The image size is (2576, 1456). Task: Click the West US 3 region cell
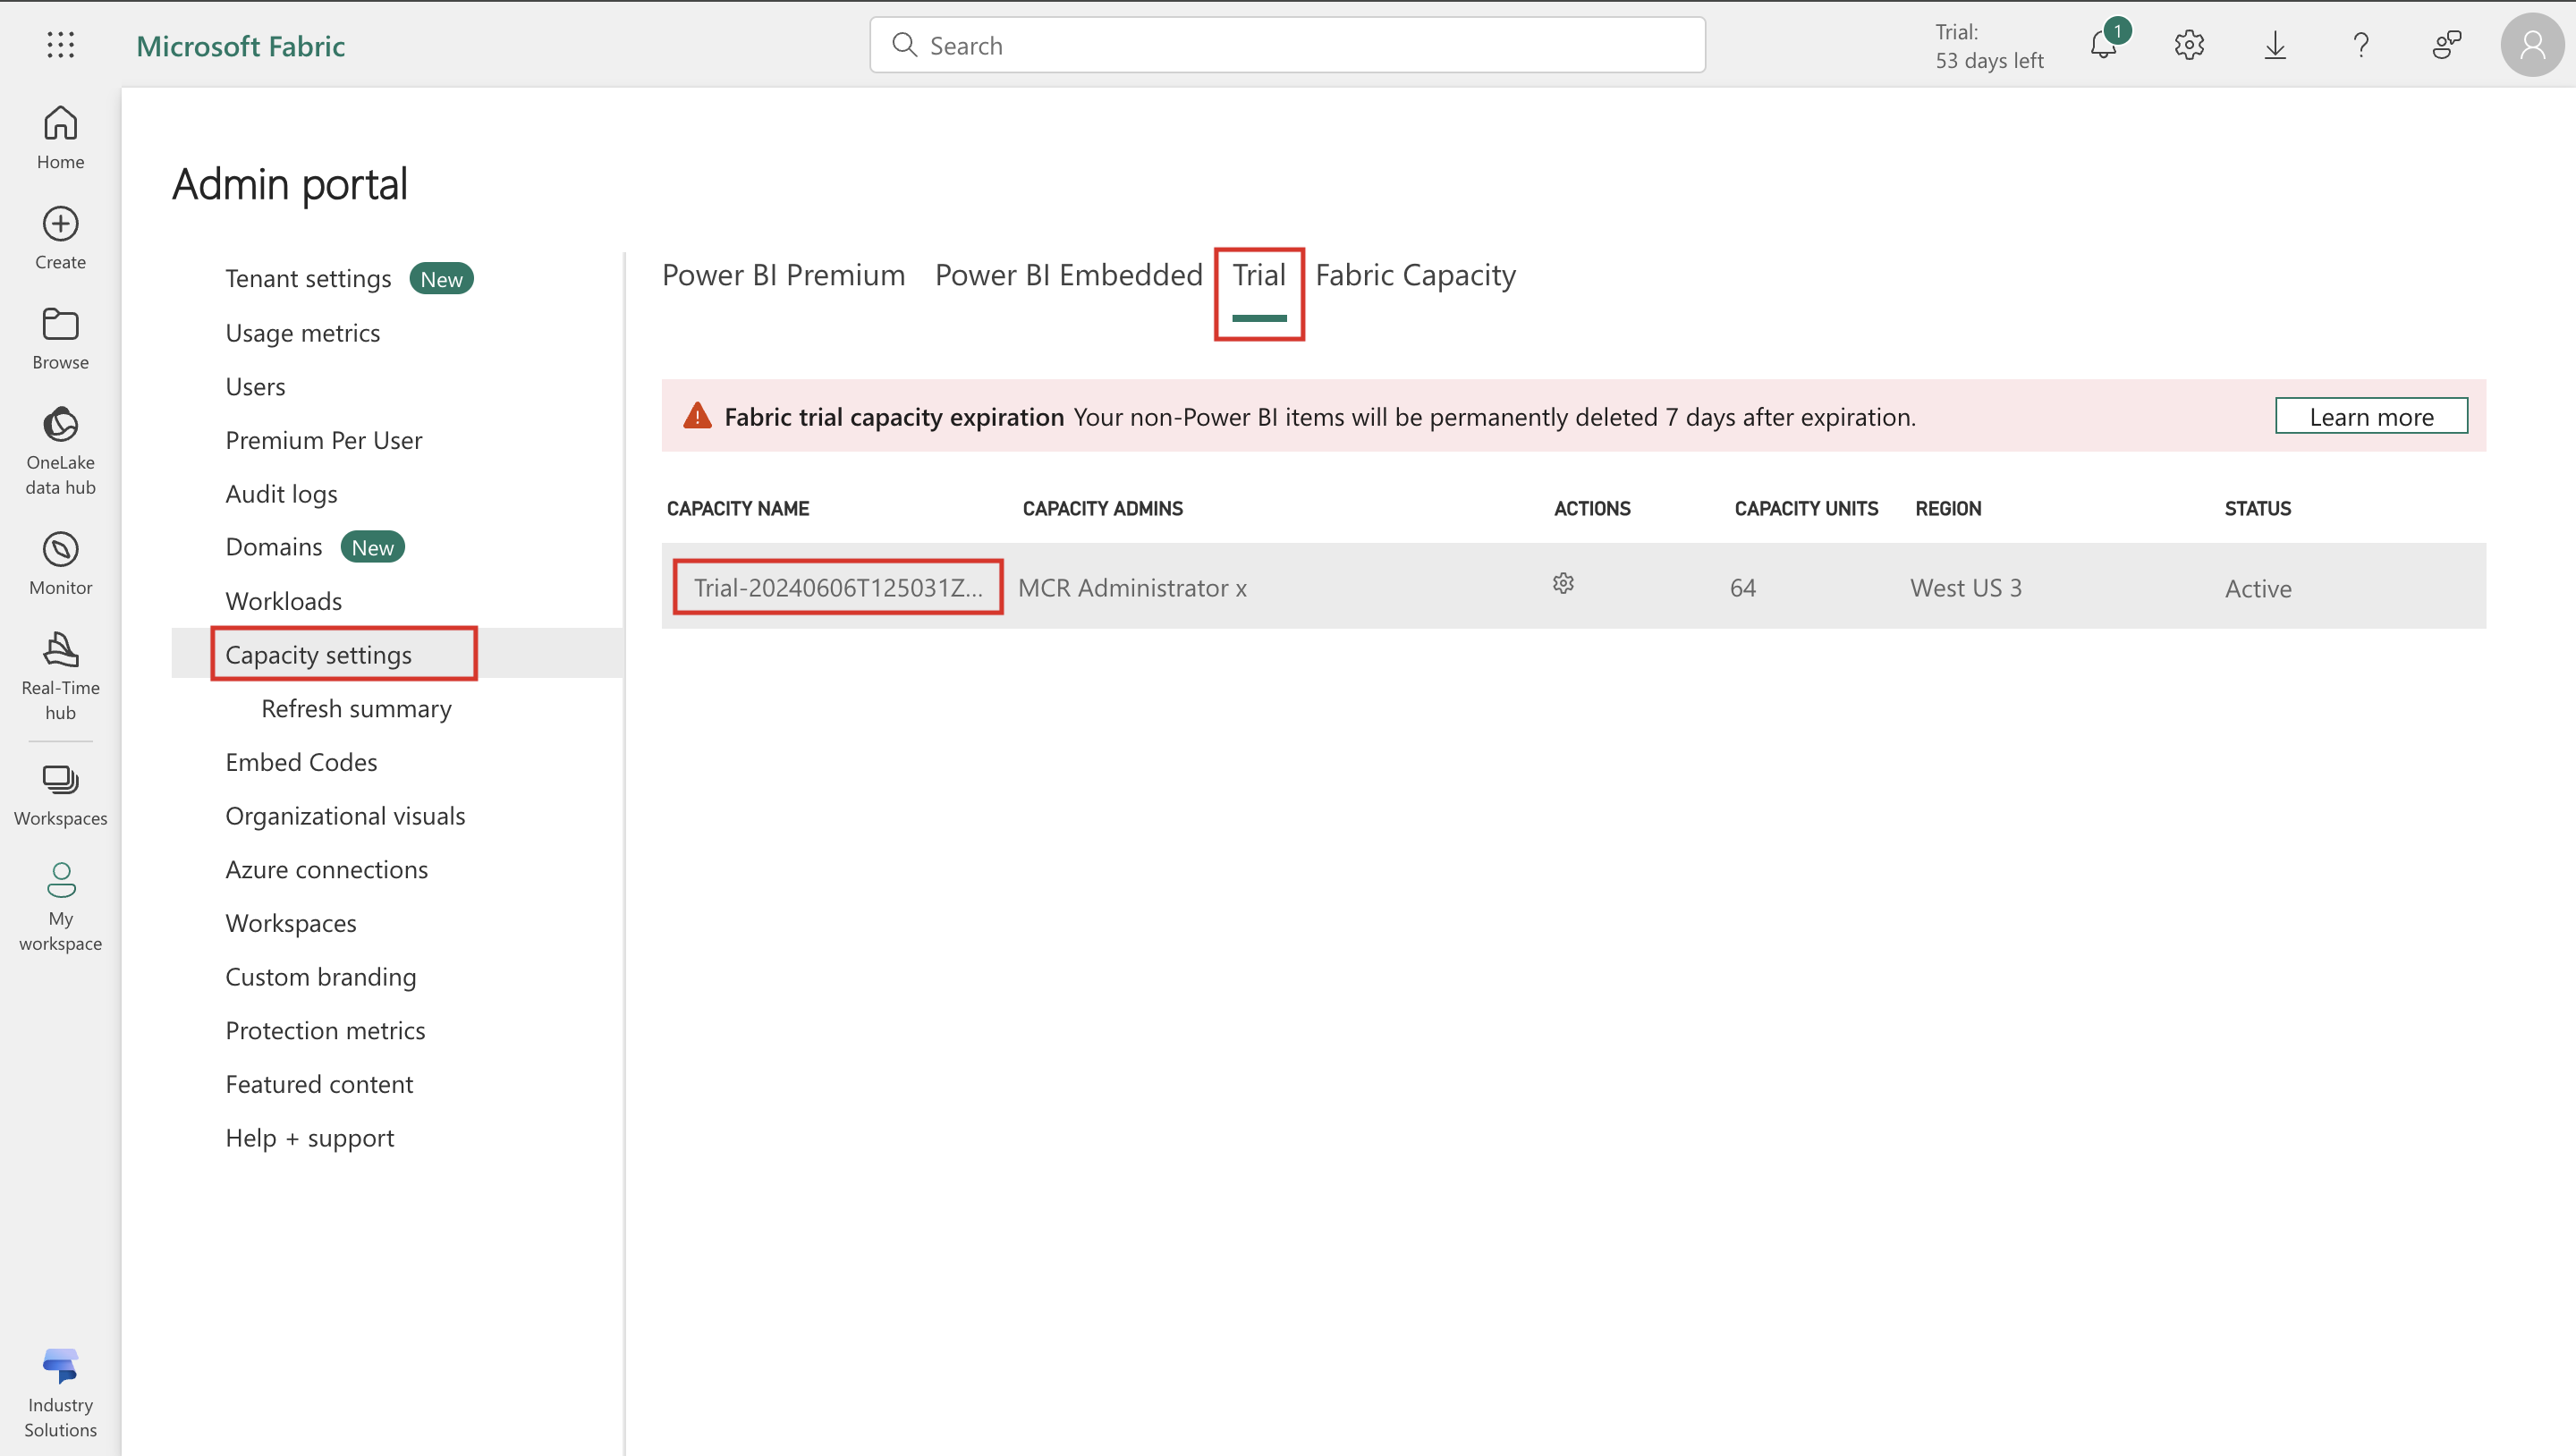(x=1965, y=587)
